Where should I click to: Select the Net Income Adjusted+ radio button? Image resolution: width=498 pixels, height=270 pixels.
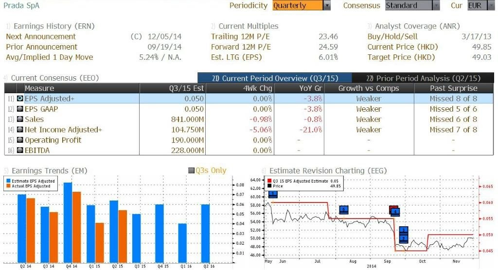[20, 130]
